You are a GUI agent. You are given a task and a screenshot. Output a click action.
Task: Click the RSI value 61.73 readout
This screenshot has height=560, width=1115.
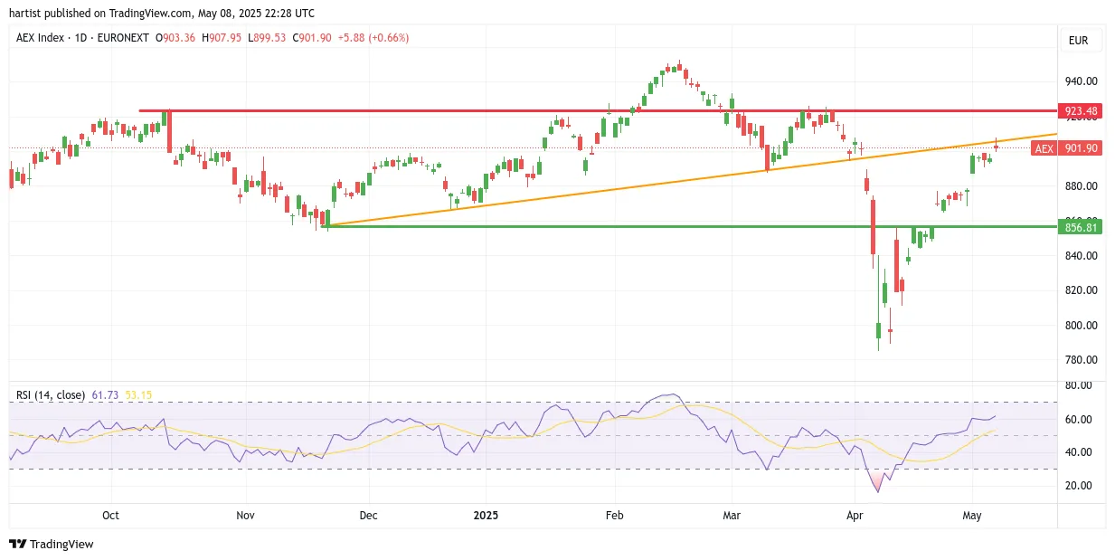coord(105,395)
